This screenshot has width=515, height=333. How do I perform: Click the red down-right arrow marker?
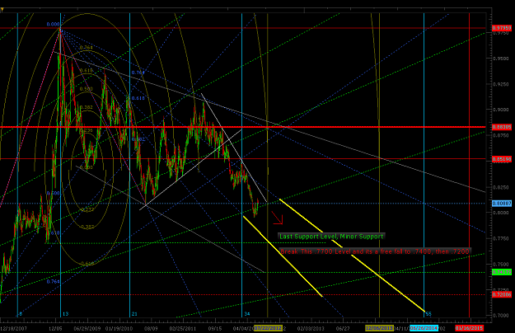278,218
